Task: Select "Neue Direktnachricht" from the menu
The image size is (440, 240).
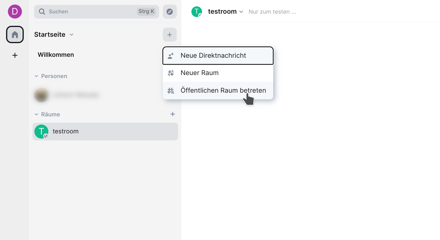Action: [x=213, y=56]
